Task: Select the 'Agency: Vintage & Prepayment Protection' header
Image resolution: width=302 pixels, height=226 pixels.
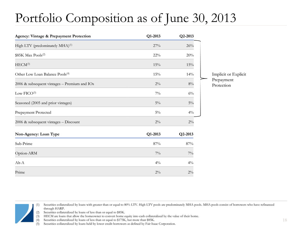Action: click(x=53, y=36)
